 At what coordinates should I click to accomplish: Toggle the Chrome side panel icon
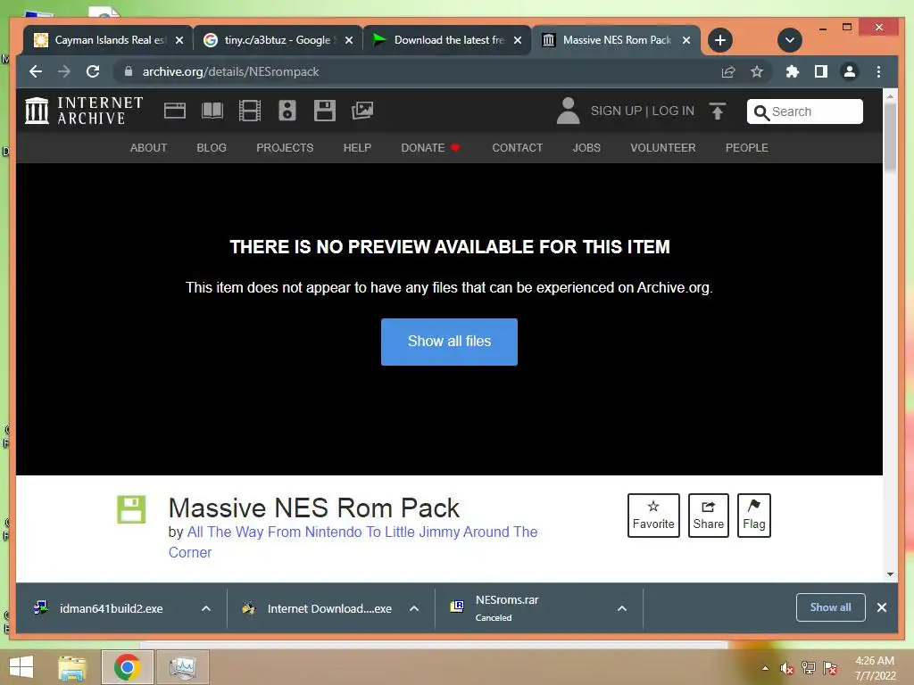point(821,71)
